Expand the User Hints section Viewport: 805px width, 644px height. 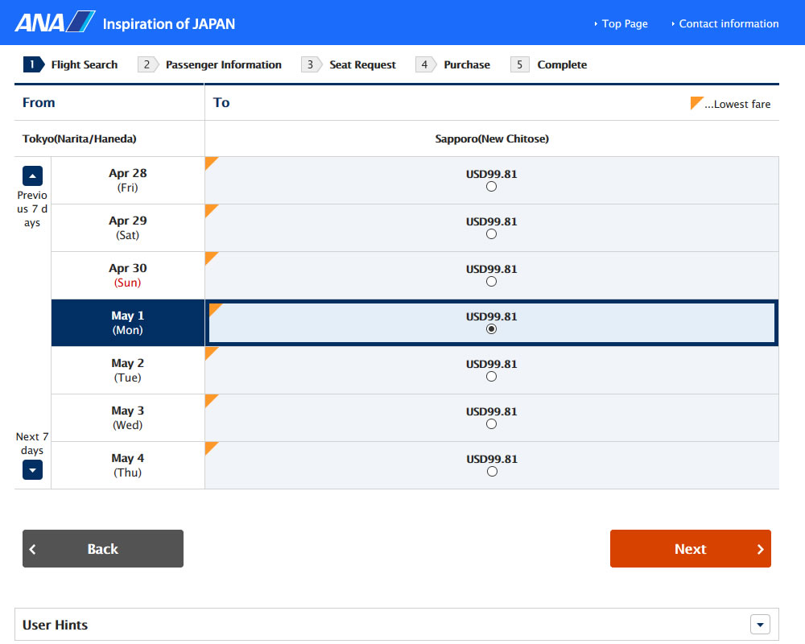pyautogui.click(x=760, y=625)
